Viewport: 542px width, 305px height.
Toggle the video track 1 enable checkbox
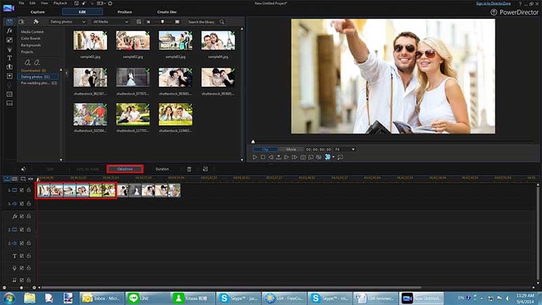point(22,190)
